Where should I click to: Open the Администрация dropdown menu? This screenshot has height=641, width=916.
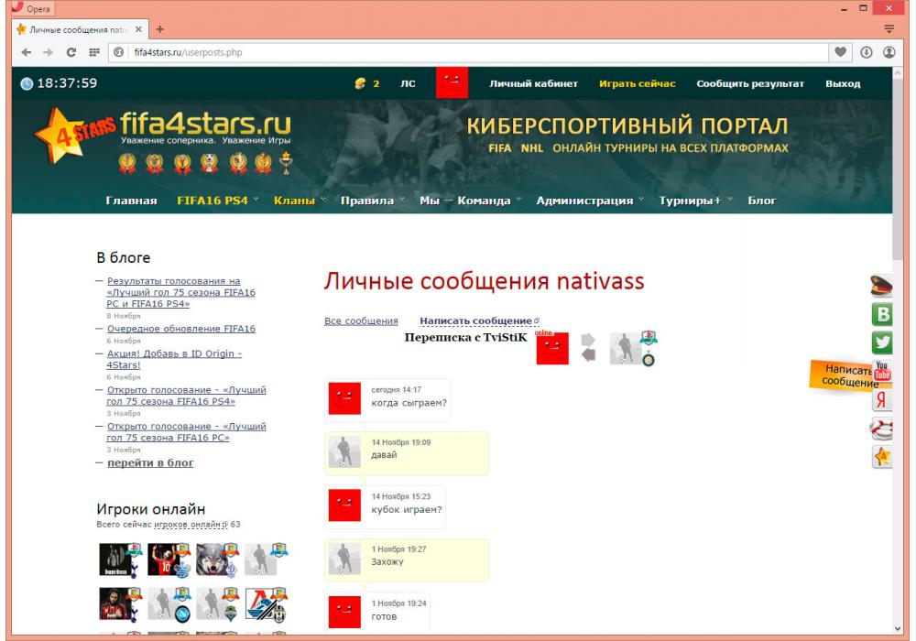point(584,201)
